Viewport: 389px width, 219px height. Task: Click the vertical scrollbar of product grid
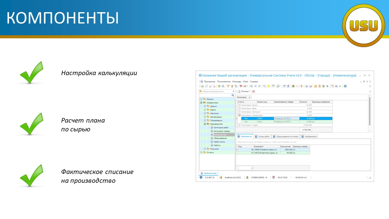(x=370, y=113)
